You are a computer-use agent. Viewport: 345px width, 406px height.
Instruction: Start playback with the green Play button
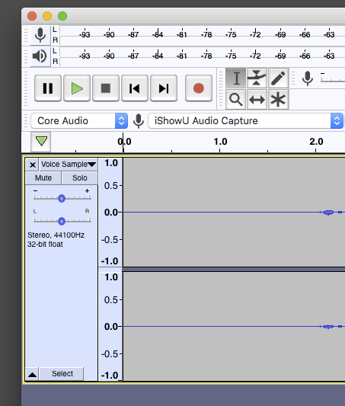point(77,88)
